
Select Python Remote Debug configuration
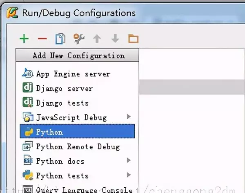click(77, 146)
